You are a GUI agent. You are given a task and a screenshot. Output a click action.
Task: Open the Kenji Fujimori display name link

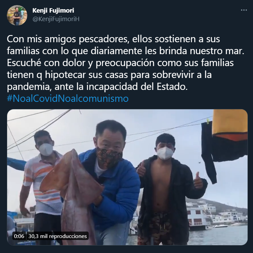click(x=53, y=11)
